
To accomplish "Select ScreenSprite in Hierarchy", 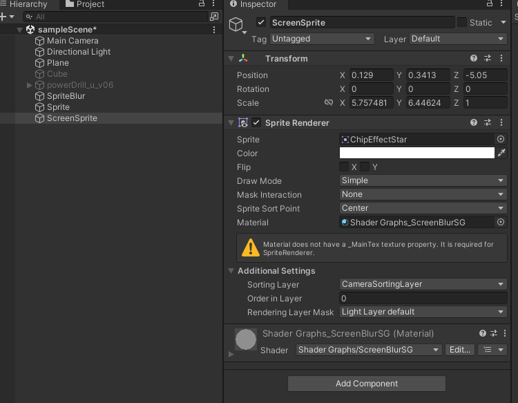I will coord(111,118).
